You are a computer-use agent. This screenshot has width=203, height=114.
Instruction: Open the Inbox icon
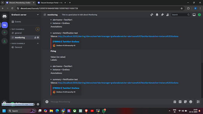tap(194, 15)
